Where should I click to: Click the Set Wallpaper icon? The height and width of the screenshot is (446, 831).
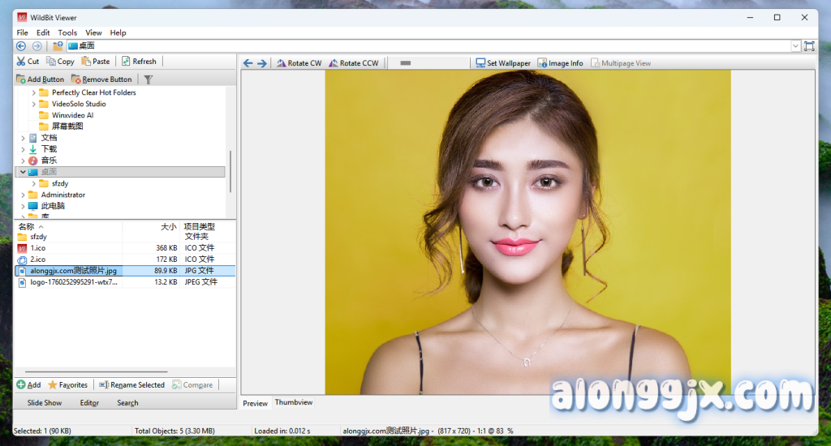(x=480, y=63)
